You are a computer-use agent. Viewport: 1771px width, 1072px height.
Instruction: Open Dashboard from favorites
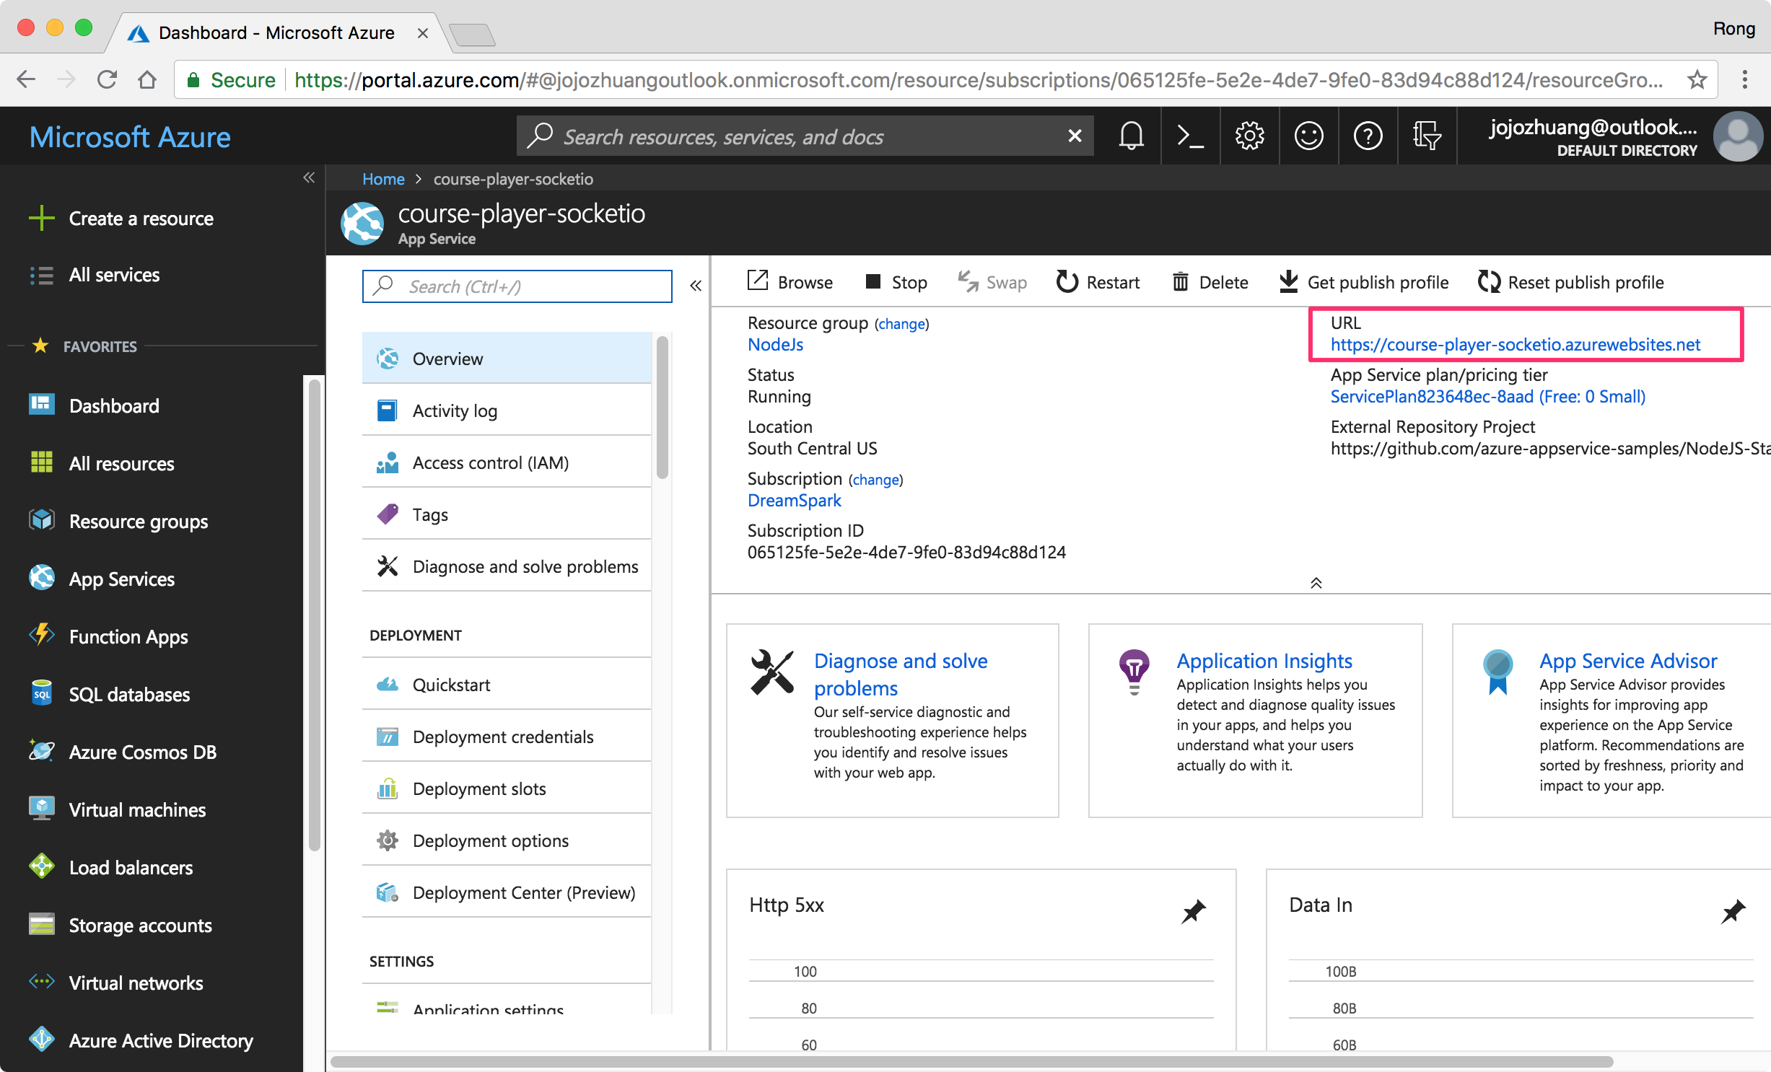[x=114, y=405]
